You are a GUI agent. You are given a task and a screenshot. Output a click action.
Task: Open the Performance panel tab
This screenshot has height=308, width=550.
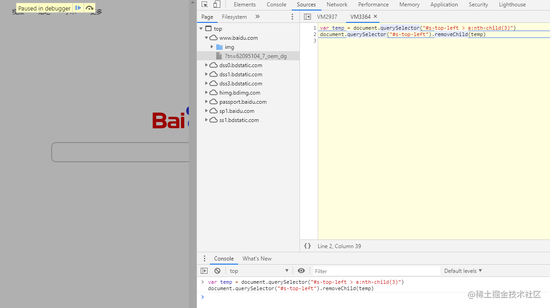point(374,5)
